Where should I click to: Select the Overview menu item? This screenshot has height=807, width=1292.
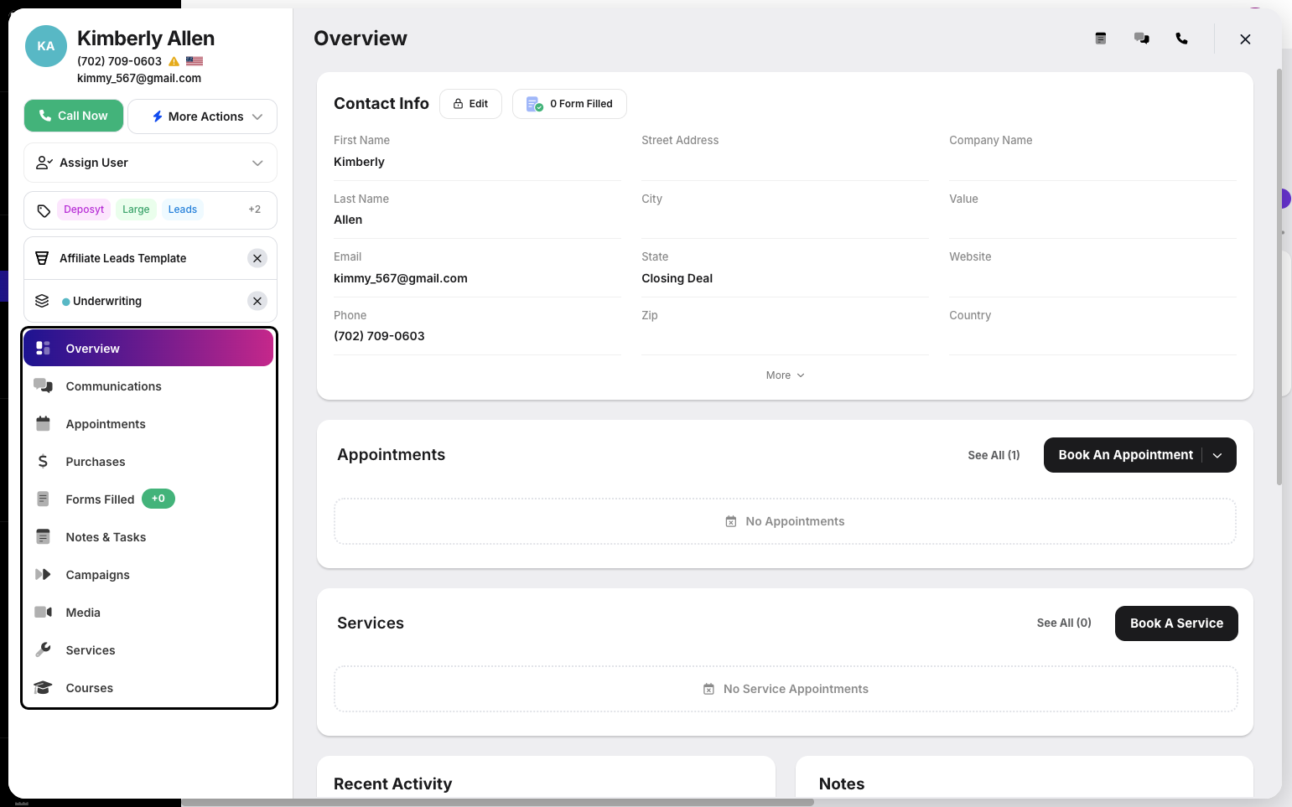(148, 348)
